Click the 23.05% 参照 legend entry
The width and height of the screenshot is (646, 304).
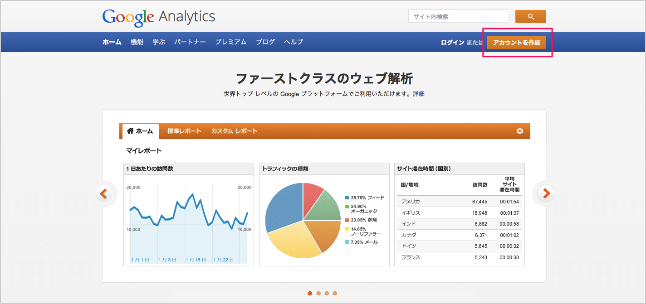pyautogui.click(x=361, y=220)
